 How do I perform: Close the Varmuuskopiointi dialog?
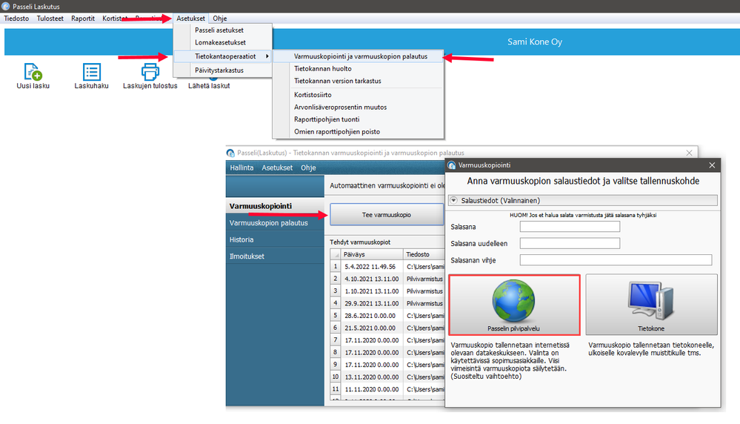[x=712, y=165]
